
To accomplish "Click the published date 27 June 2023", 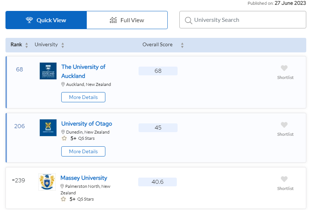I will pos(290,3).
